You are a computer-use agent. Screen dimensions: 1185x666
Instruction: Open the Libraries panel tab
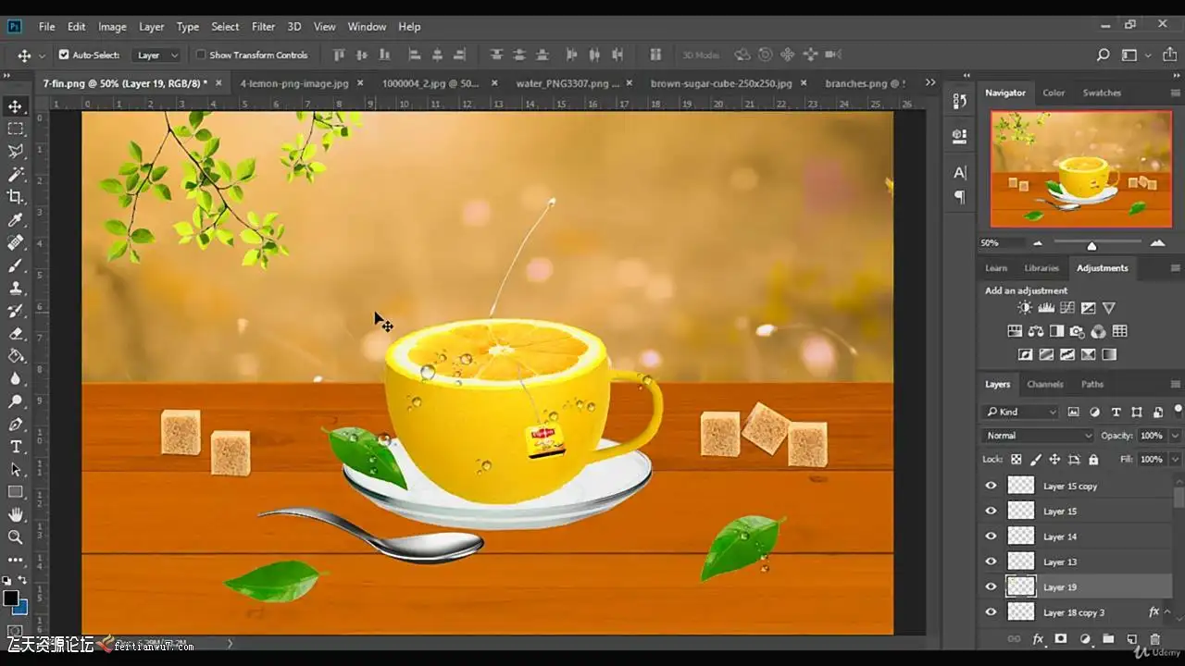tap(1042, 268)
